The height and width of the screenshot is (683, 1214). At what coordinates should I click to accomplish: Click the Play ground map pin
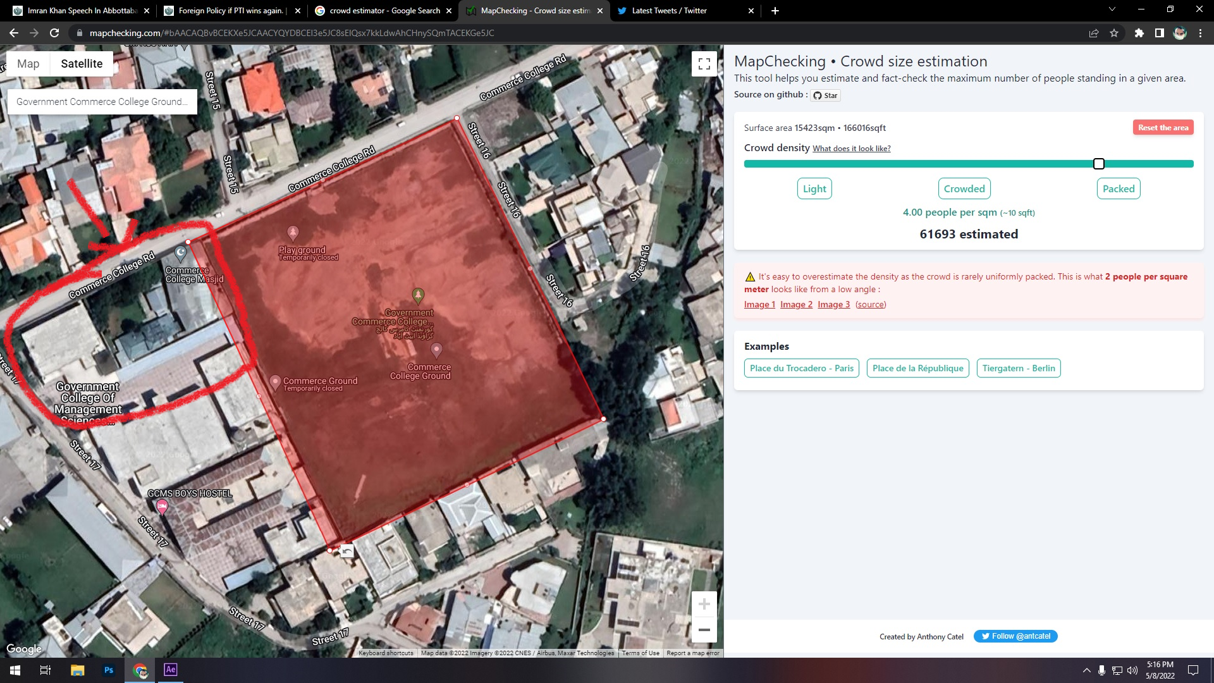tap(293, 234)
